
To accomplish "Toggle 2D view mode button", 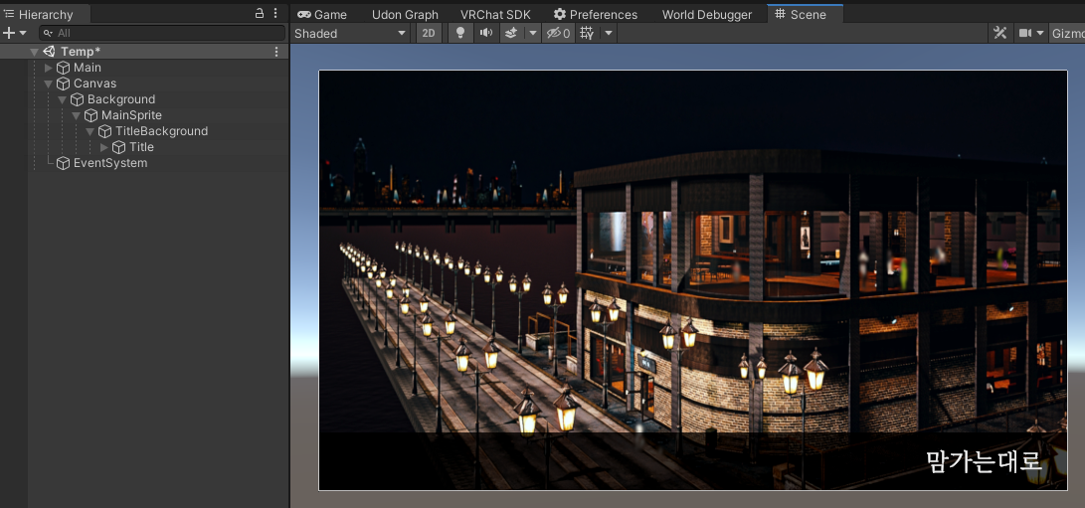I will pyautogui.click(x=429, y=33).
